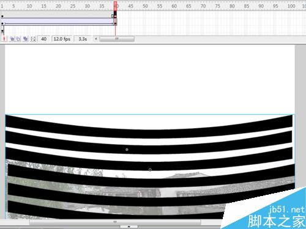
Task: Select top layer keyframe at frame 1
Action: tap(2, 16)
